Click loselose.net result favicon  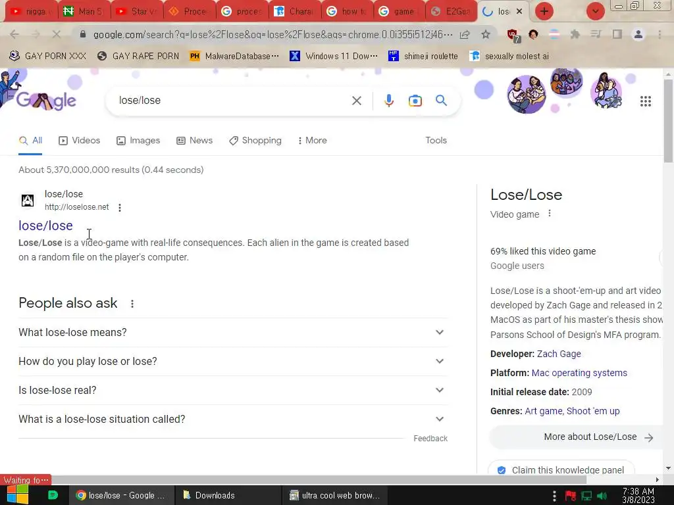(x=28, y=201)
